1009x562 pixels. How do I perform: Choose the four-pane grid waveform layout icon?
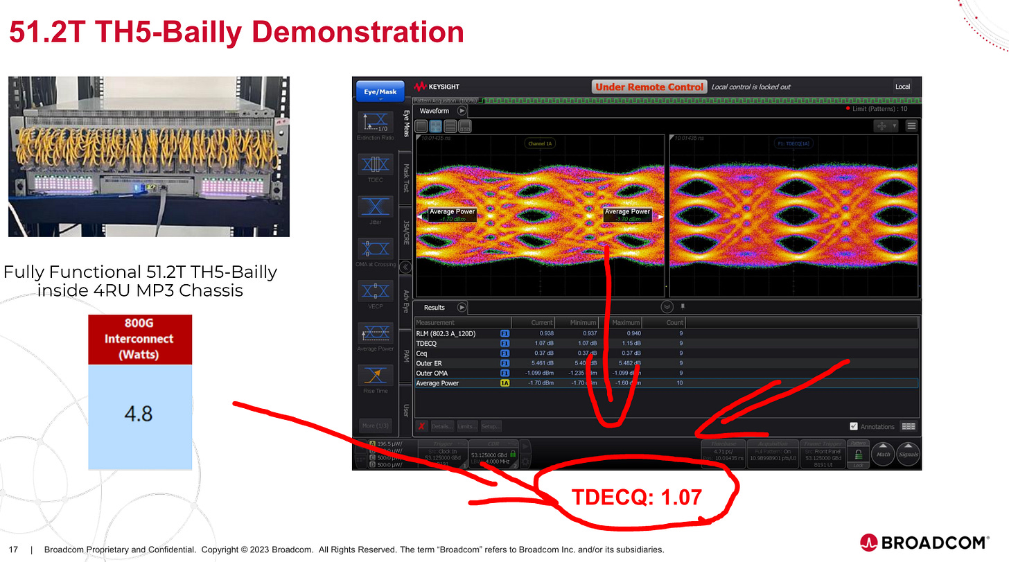point(436,126)
